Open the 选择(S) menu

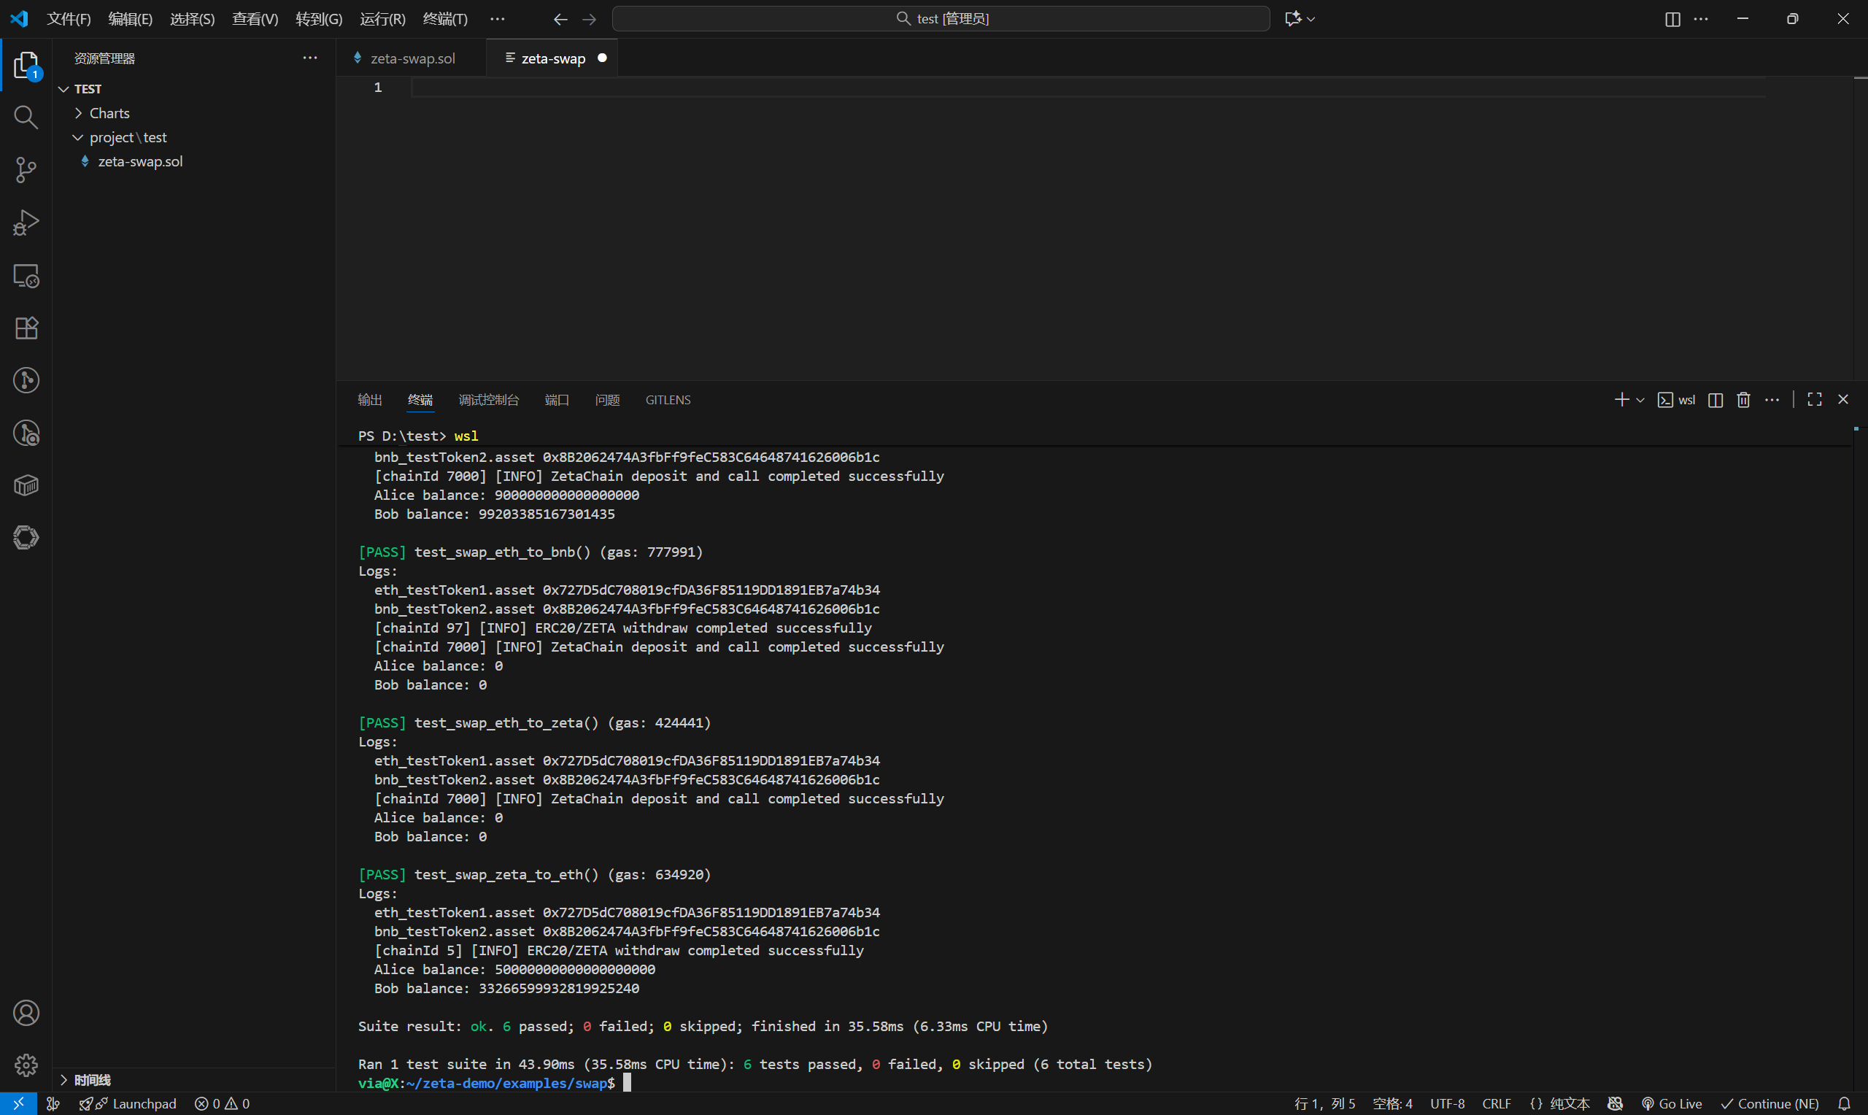[x=193, y=19]
